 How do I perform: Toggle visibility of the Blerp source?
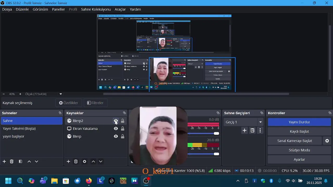coord(116,136)
